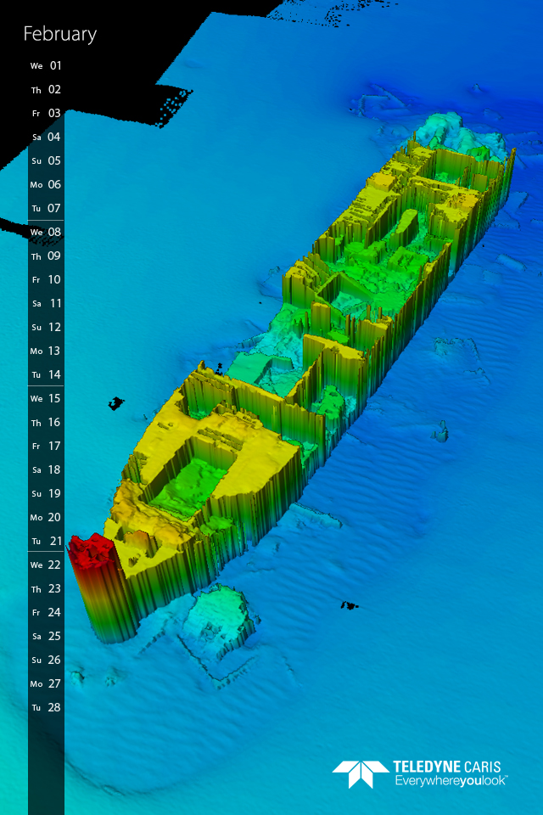Select the date Th 09
543x815 pixels.
pyautogui.click(x=46, y=256)
